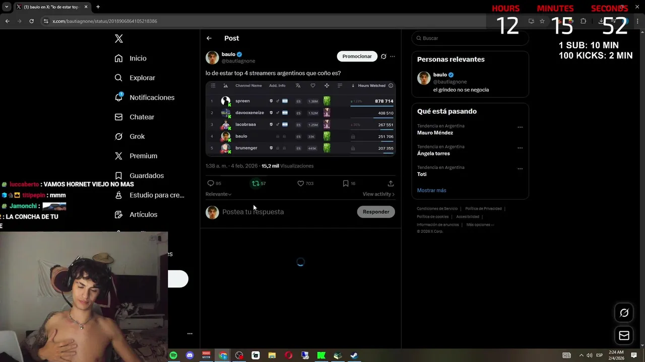
Task: Expand Más opciones footer menu
Action: 480,225
